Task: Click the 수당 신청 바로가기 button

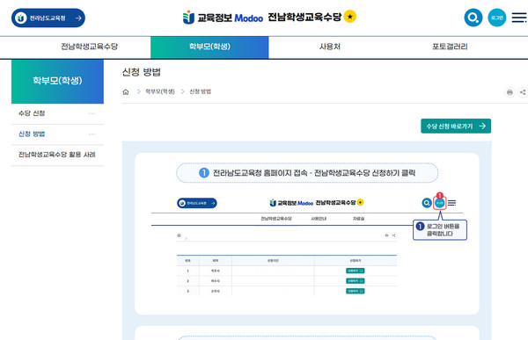Action: tap(456, 127)
